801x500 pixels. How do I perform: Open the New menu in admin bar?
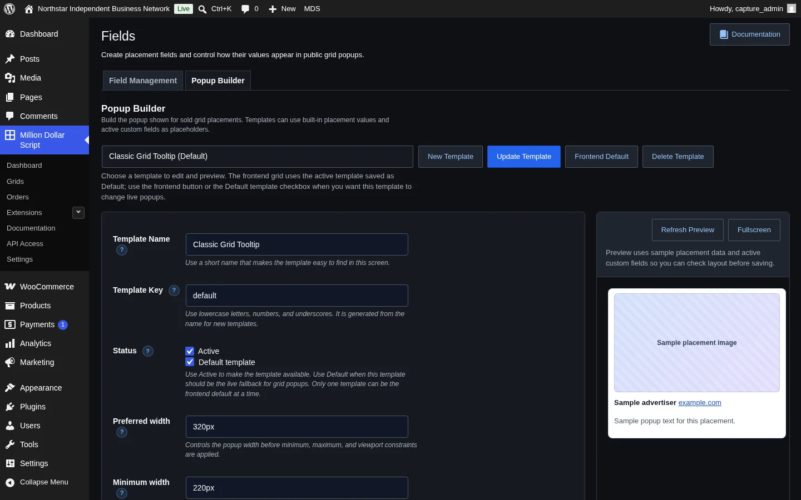pos(282,9)
